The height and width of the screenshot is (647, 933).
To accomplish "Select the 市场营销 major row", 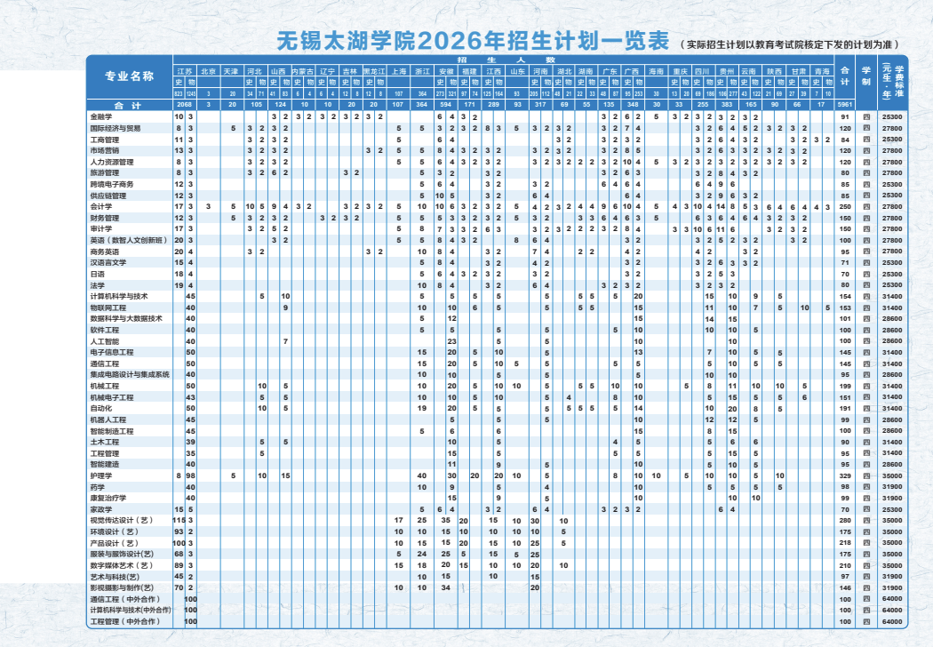I will 498,150.
